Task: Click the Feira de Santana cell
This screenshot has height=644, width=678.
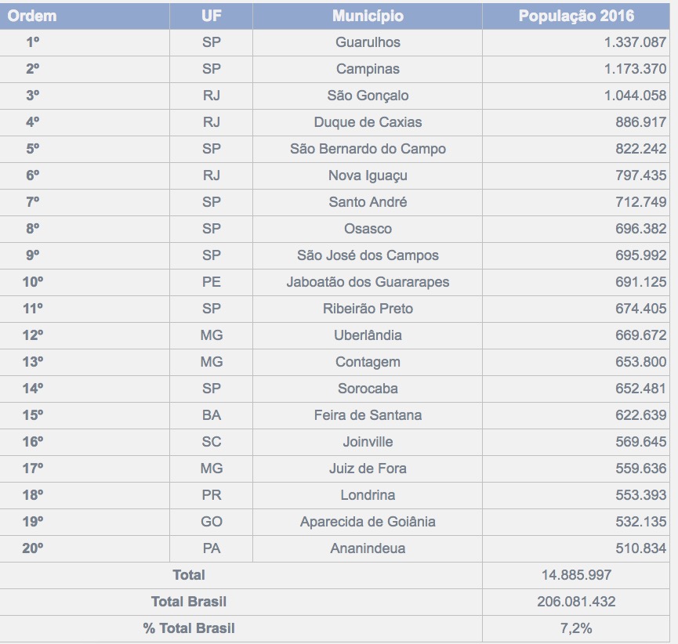Action: coord(368,415)
